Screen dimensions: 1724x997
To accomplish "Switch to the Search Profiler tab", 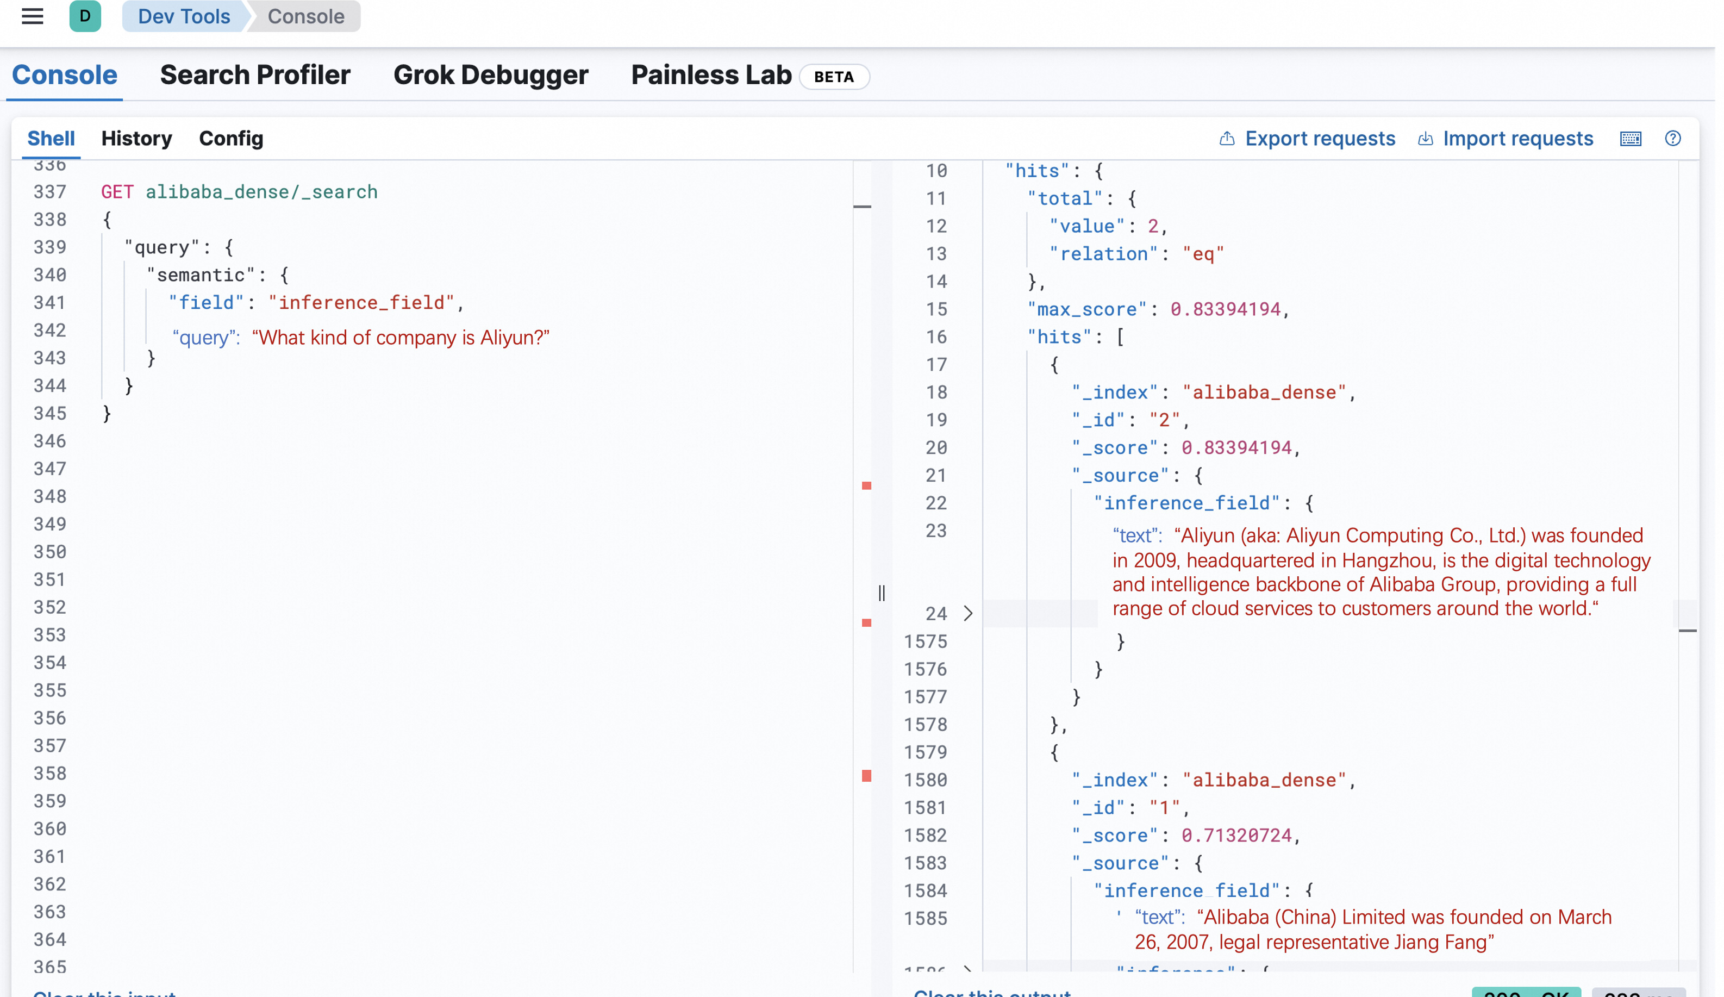I will click(257, 75).
